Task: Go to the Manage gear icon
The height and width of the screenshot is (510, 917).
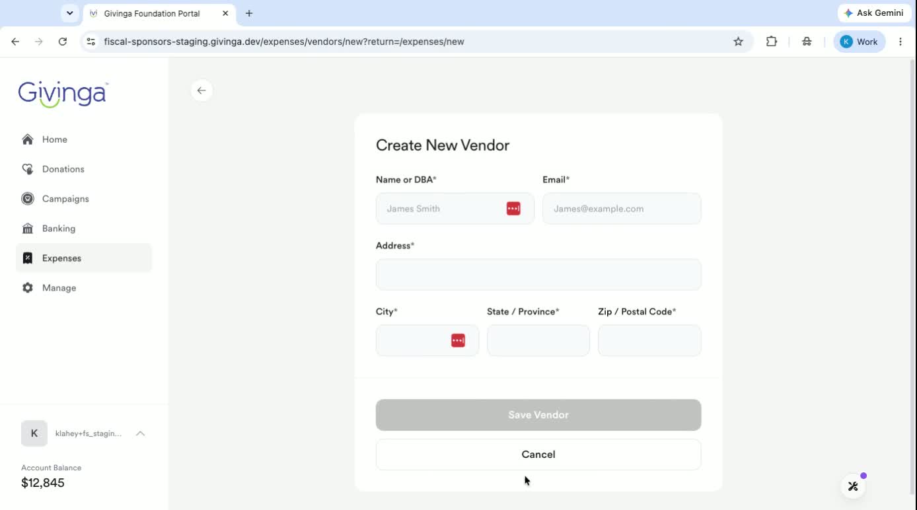Action: tap(28, 288)
